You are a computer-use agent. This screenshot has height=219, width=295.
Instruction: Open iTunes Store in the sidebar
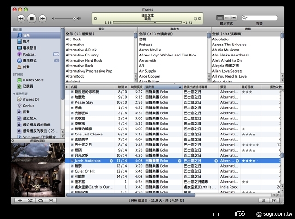pos(33,80)
